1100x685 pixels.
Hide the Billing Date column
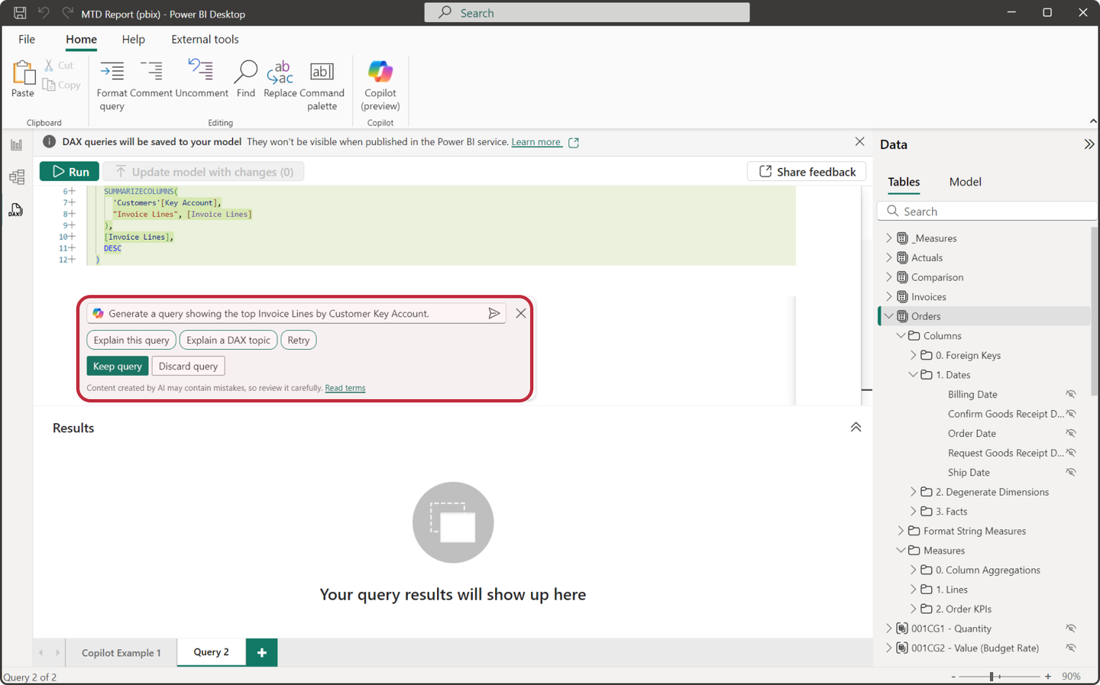coord(1071,394)
